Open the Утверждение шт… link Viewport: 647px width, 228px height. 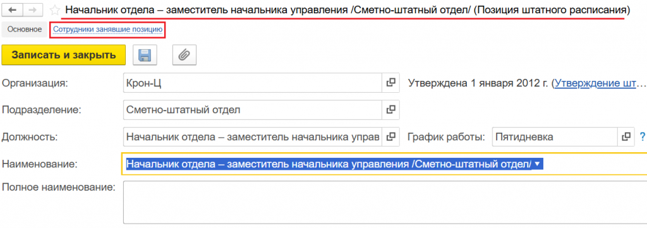pos(600,83)
